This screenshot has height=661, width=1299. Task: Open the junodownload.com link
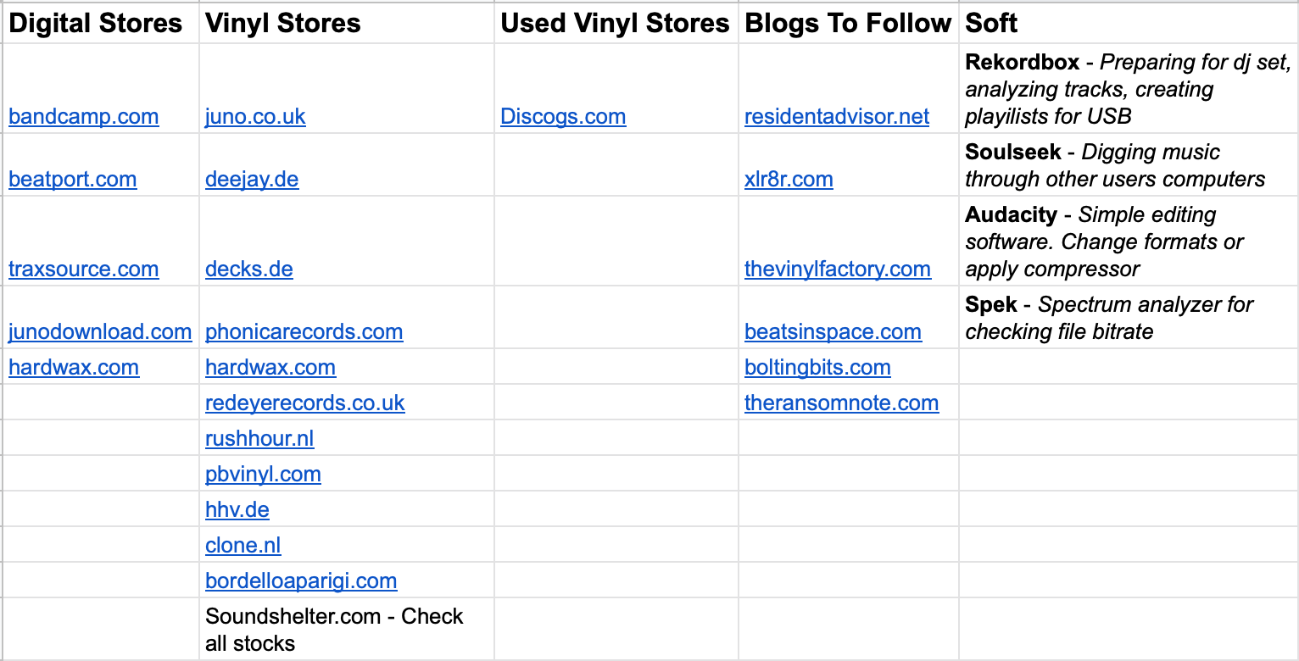(x=100, y=331)
